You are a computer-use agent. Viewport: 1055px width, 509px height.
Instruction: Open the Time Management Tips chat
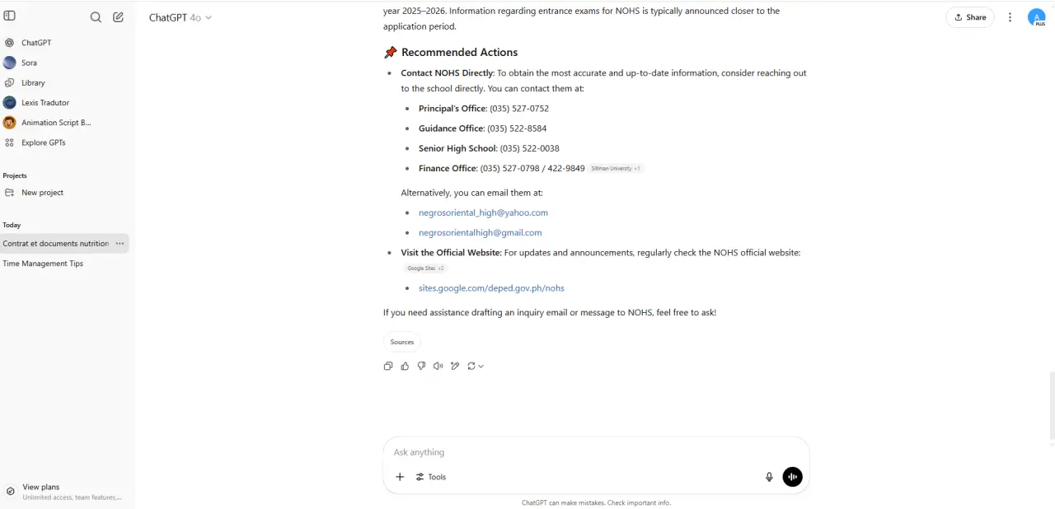click(43, 264)
